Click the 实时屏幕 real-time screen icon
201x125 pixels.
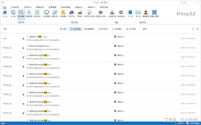click(x=47, y=14)
